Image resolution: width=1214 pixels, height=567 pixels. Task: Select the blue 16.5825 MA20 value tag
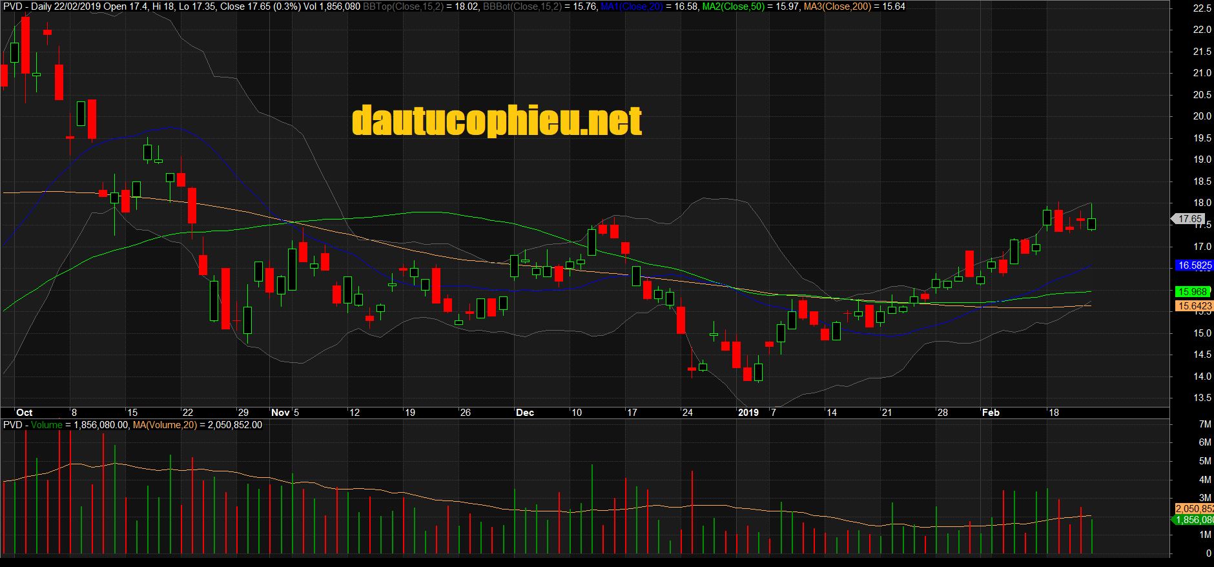(x=1194, y=265)
